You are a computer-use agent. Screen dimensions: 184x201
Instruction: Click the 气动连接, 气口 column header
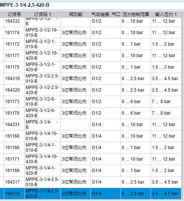(106, 14)
